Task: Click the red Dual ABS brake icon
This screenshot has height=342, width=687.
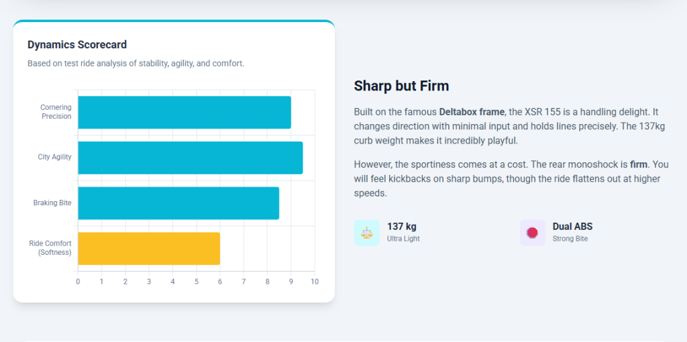Action: click(532, 233)
